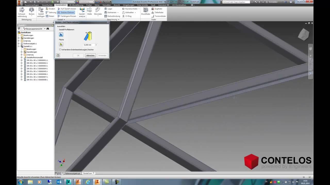This screenshot has width=330, height=185.
Task: Open Internet Explorer from taskbar
Action: (88, 182)
